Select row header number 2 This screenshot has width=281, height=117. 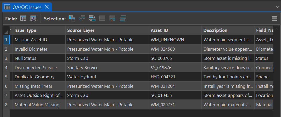pyautogui.click(x=6, y=49)
